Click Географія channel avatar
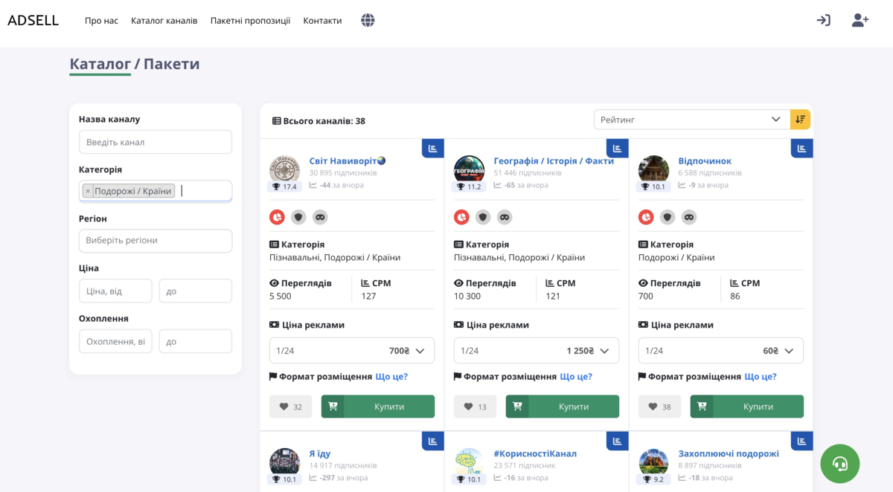The width and height of the screenshot is (893, 492). tap(469, 170)
